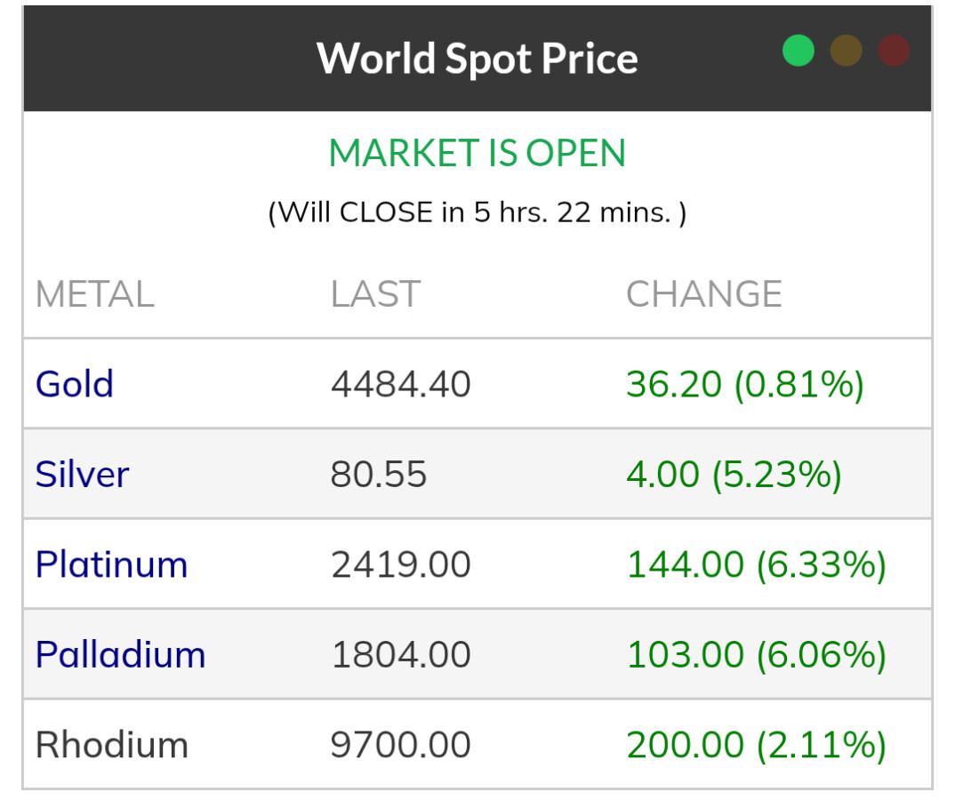Click the red status indicator dot
955x800 pixels.
tap(894, 51)
